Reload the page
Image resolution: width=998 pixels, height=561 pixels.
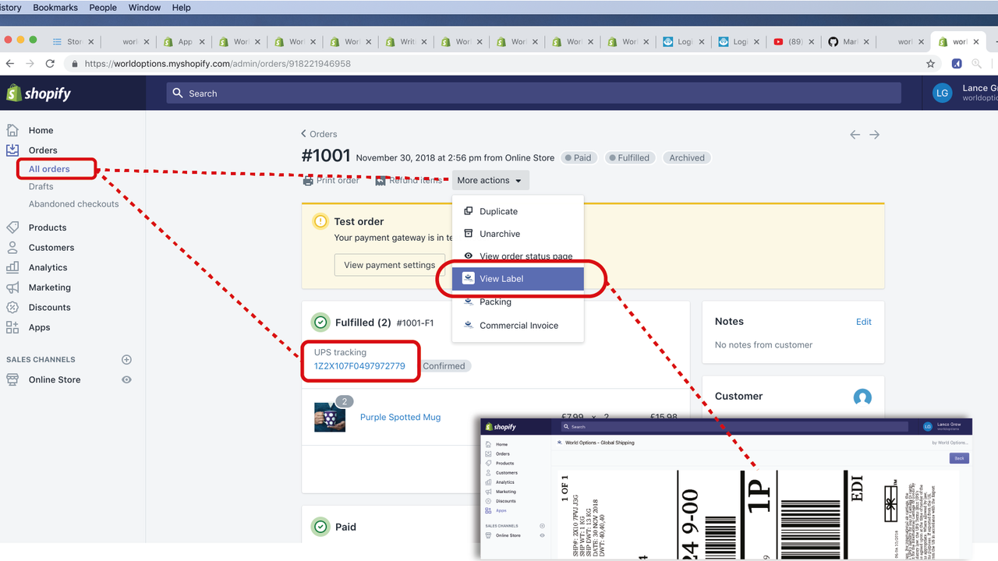tap(51, 64)
